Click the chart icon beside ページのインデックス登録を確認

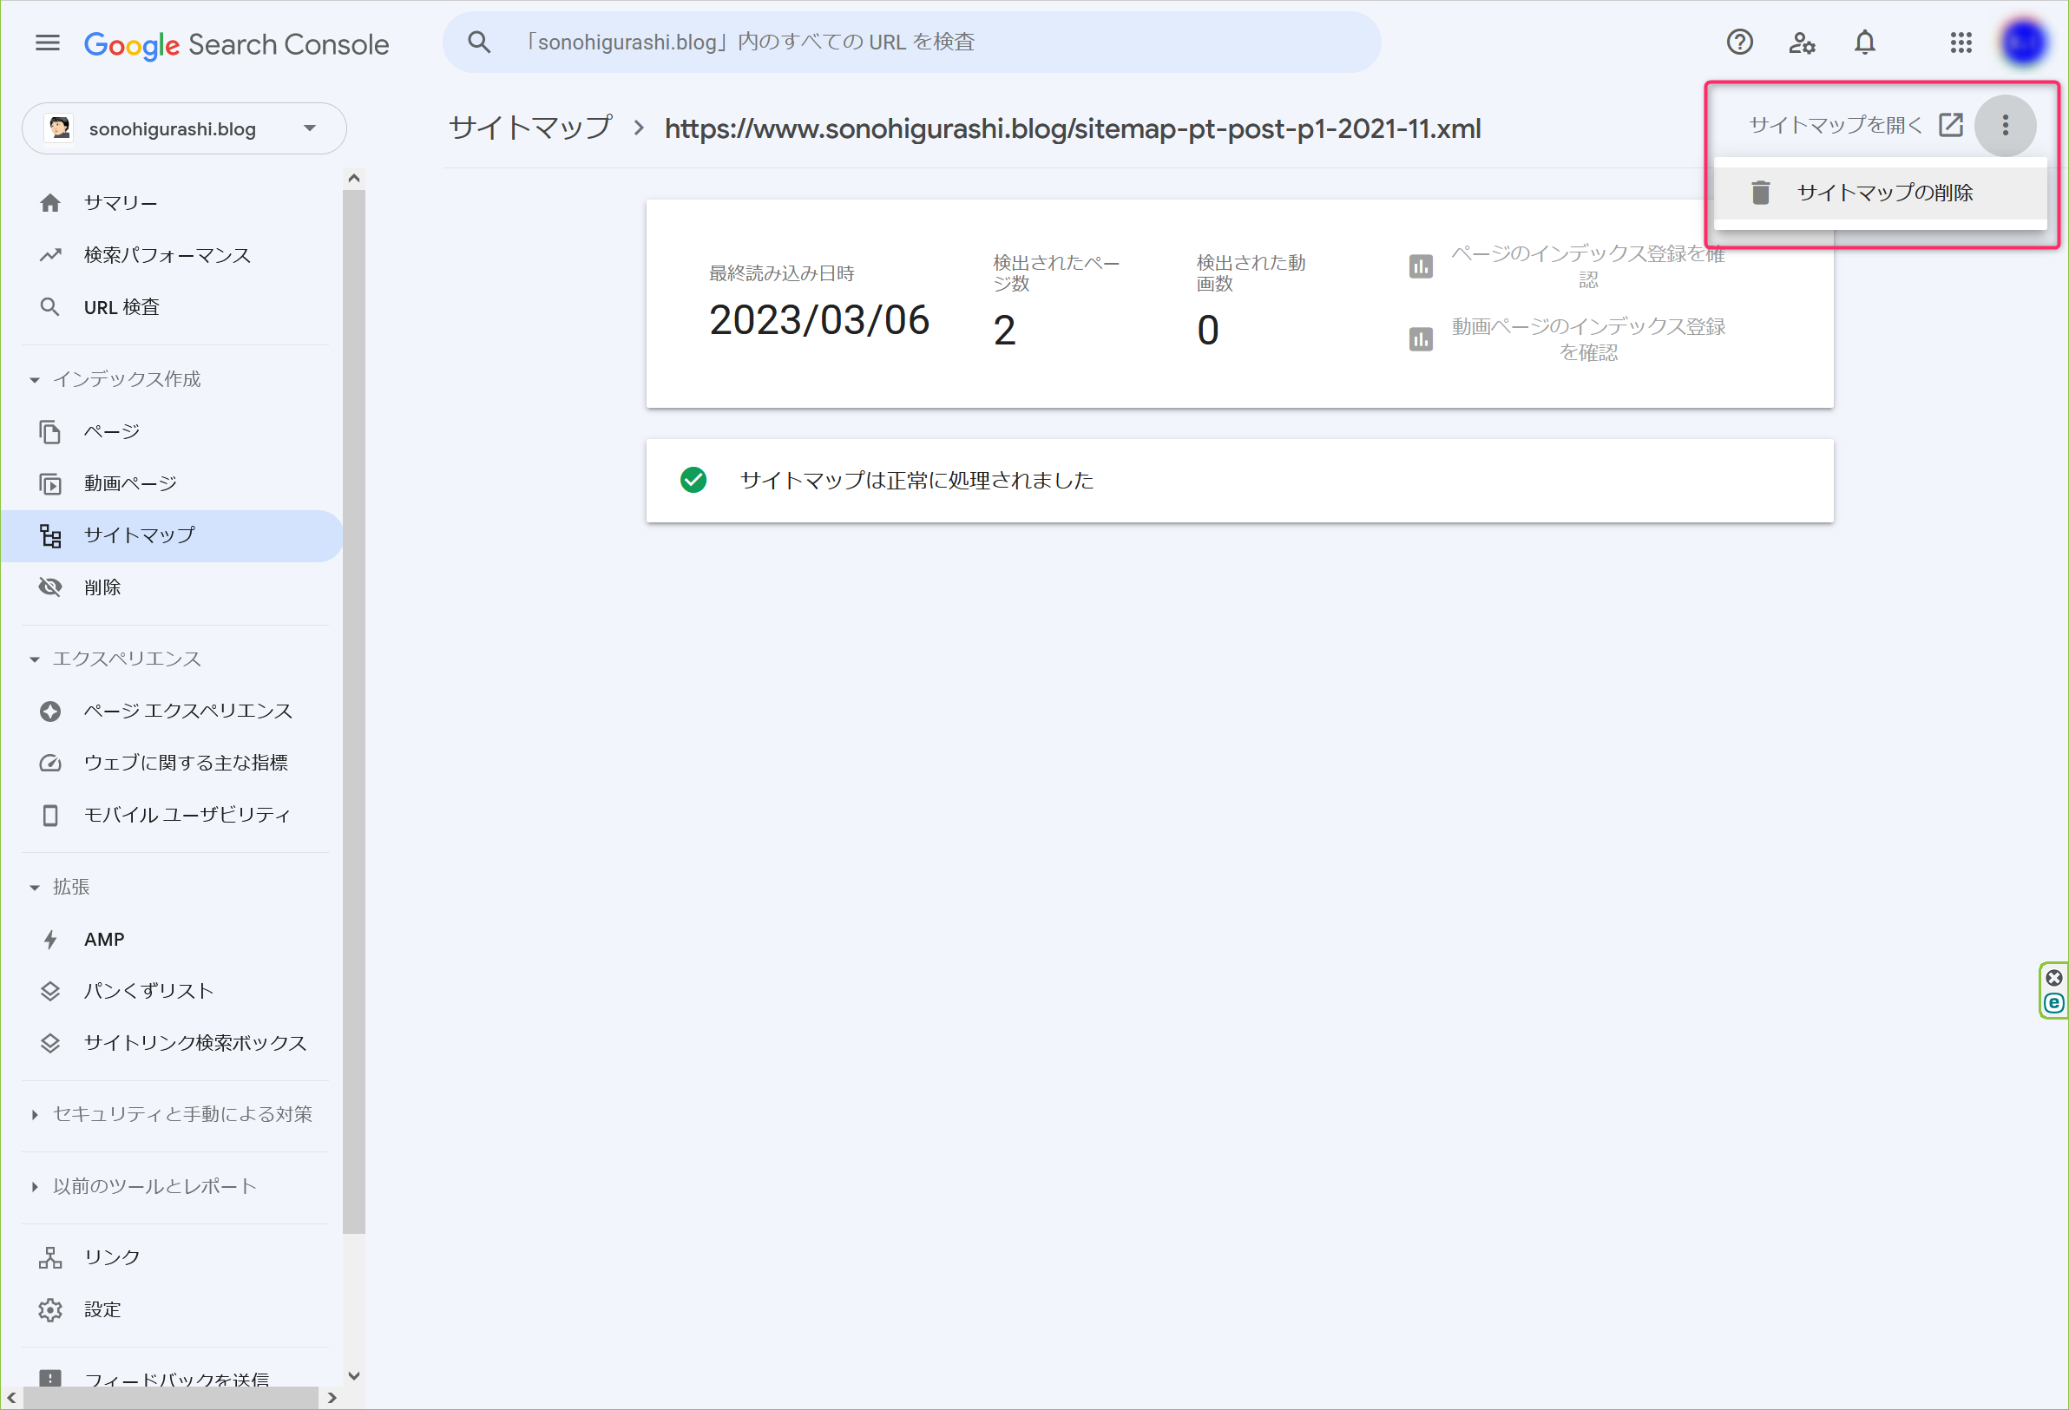coord(1421,266)
